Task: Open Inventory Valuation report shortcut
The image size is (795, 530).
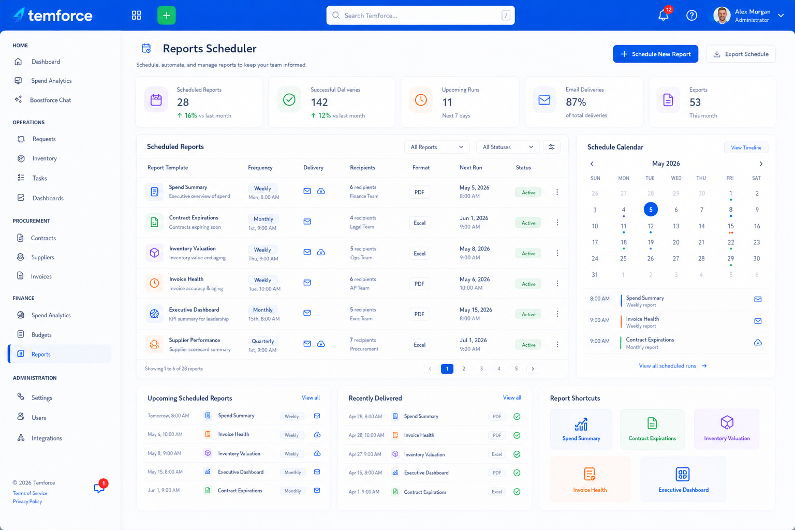Action: click(727, 429)
